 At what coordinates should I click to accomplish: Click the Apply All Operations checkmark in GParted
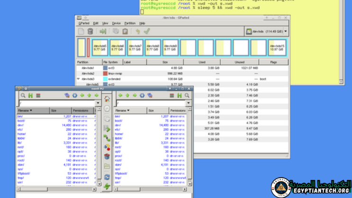point(147,31)
